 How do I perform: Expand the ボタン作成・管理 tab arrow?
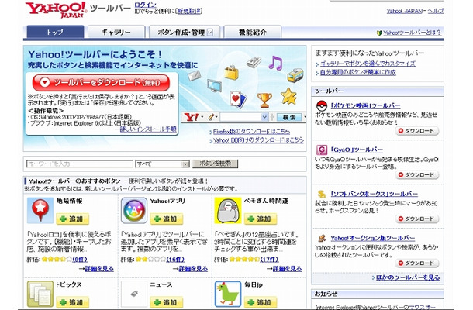tap(210, 33)
